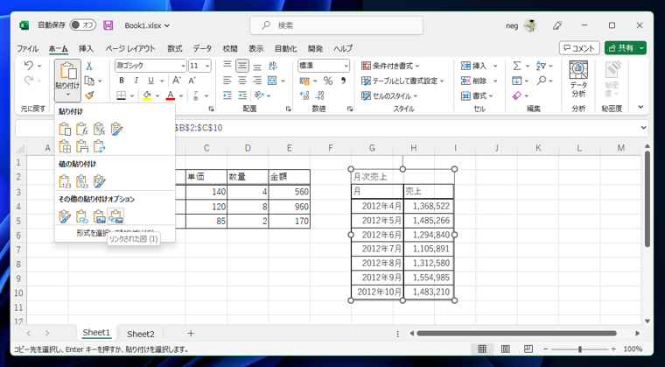665x367 pixels.
Task: Open the number format dropdown 標準
Action: point(346,66)
